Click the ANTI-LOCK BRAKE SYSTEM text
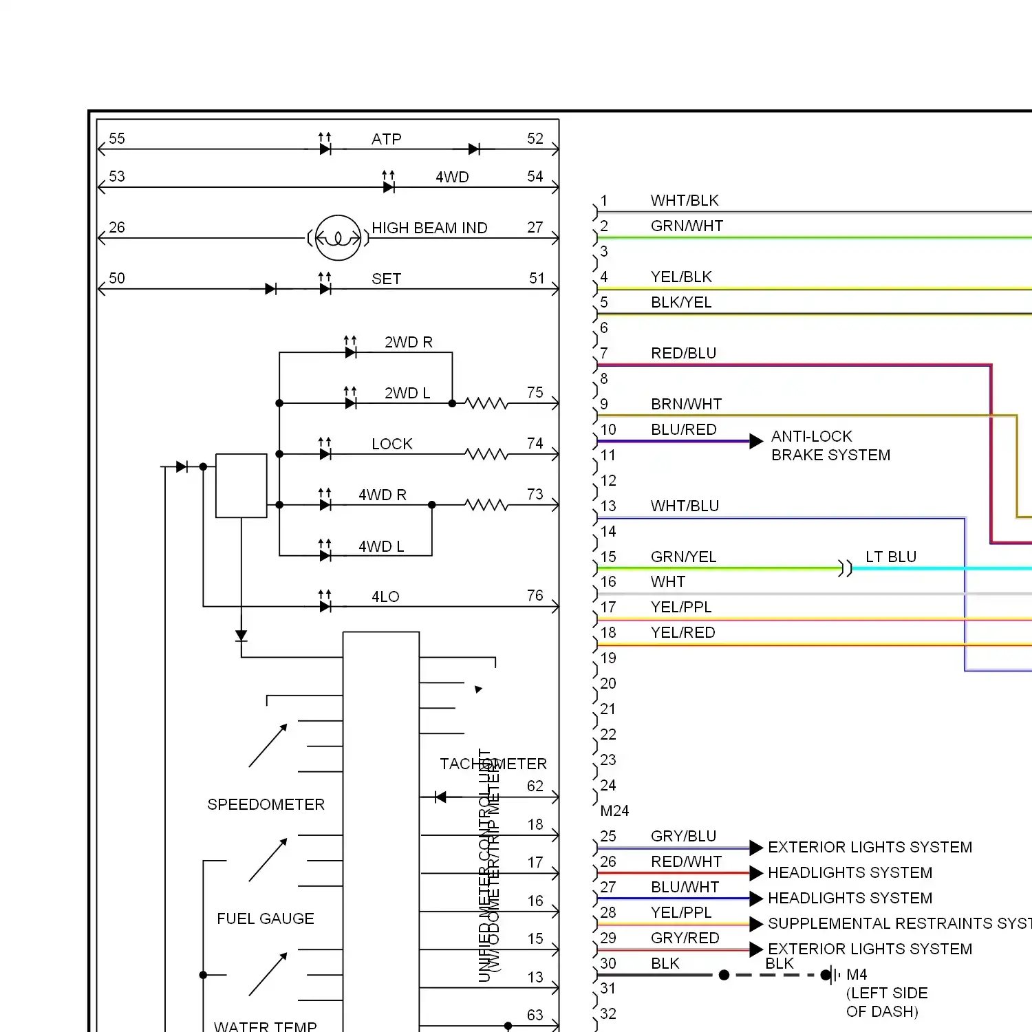Viewport: 1032px width, 1032px height. (830, 446)
